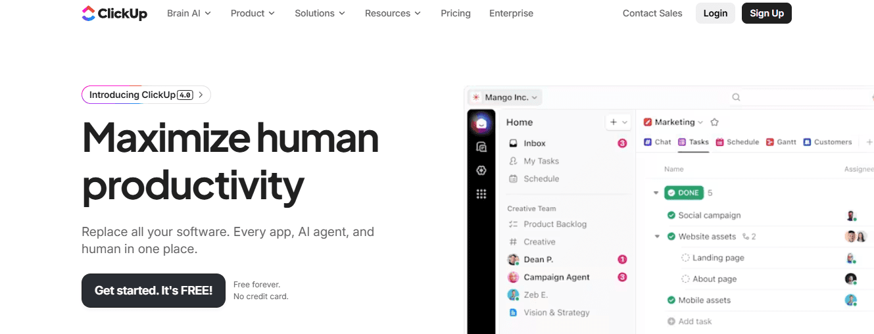Open the plus dropdown next to Home
The image size is (874, 334).
pyautogui.click(x=618, y=122)
